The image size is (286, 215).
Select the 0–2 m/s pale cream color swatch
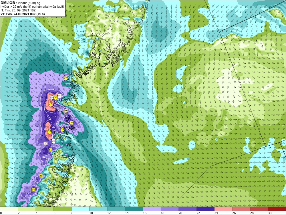[9, 209]
